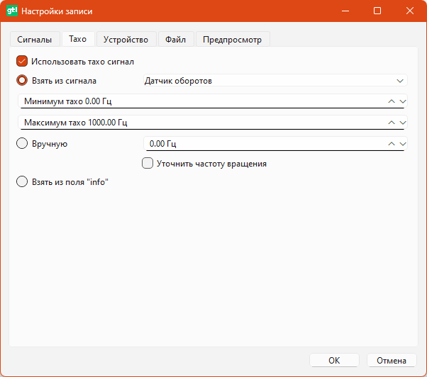Select Взять из поля "info" option
Image resolution: width=427 pixels, height=377 pixels.
(22, 181)
